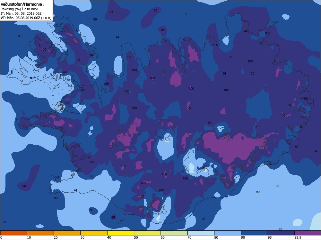Click the 'VT: Mán. 05.08.2019 06Z (+0 h)' line
This screenshot has height=240, width=321.
coord(26,18)
